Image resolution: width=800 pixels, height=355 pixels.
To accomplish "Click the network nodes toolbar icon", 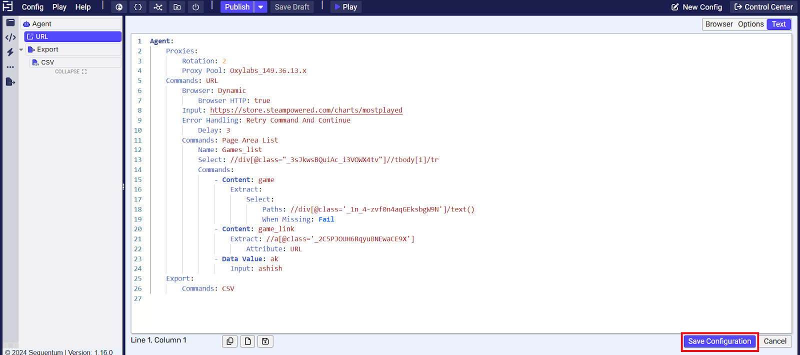I will click(158, 7).
